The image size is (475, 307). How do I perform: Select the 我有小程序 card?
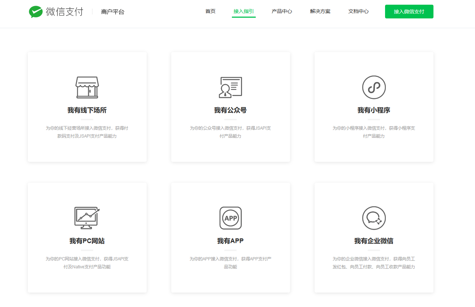tap(373, 106)
